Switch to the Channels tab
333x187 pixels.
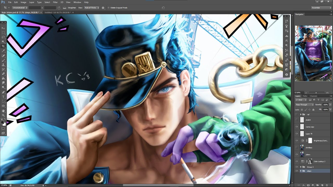pyautogui.click(x=313, y=96)
